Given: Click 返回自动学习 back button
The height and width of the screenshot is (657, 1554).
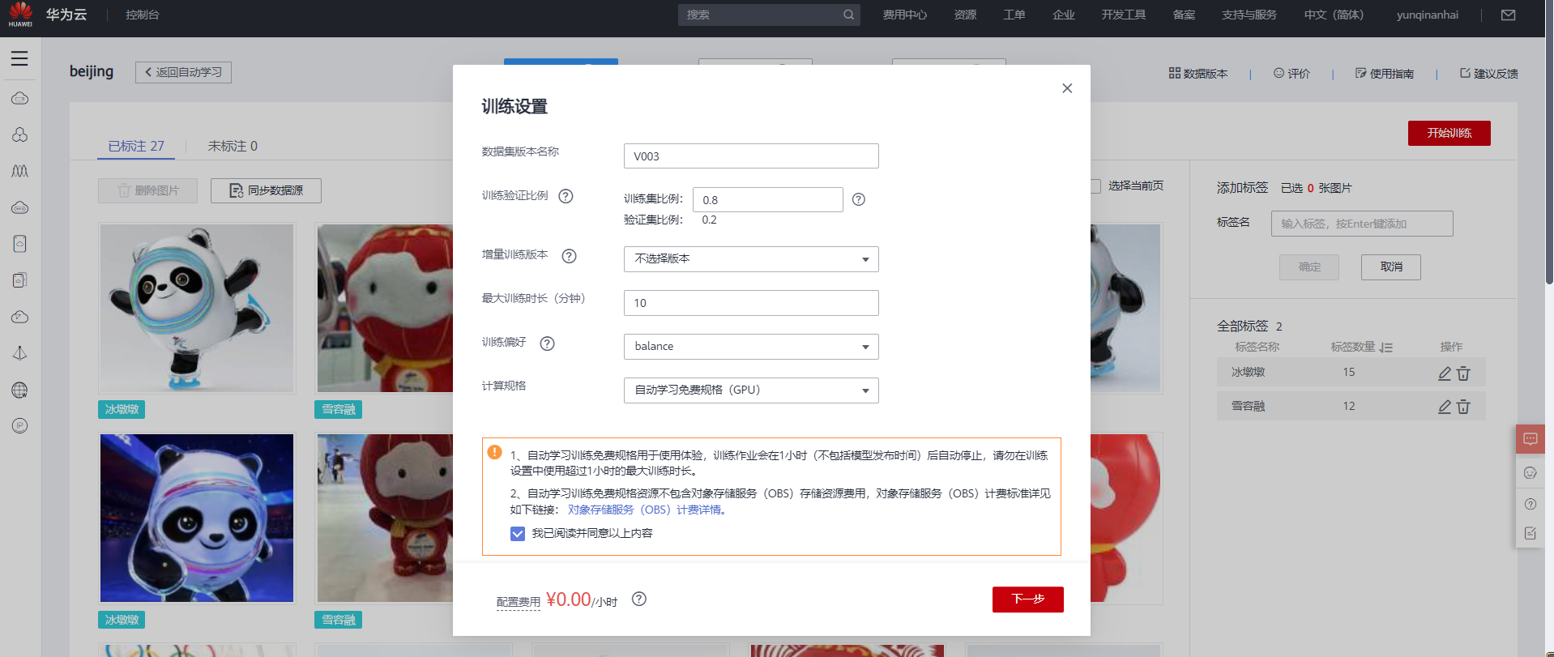Looking at the screenshot, I should point(183,72).
